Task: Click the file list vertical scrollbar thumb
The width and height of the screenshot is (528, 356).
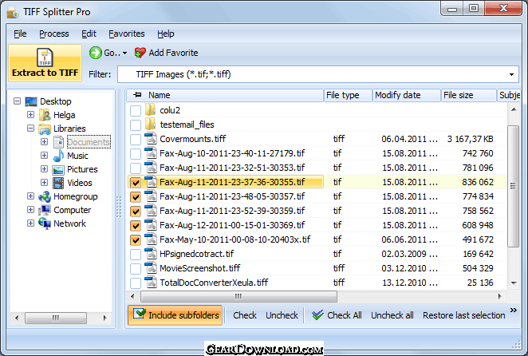Action: pos(513,186)
